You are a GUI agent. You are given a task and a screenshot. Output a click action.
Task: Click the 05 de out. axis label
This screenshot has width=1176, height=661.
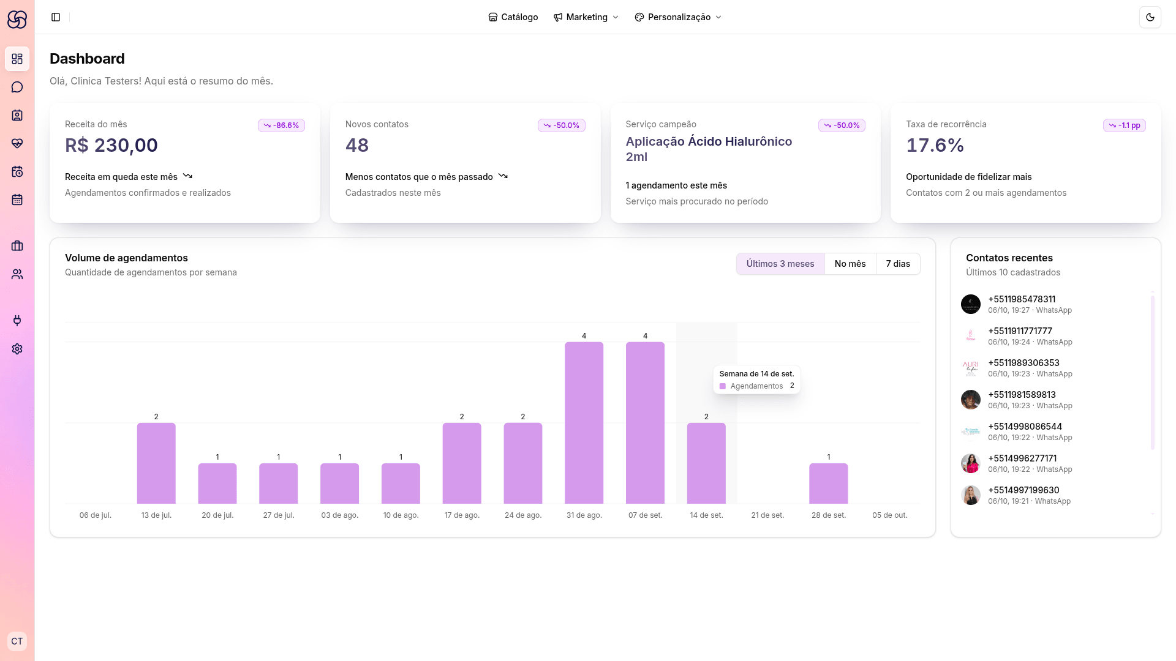889,515
